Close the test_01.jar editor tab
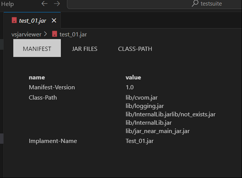The width and height of the screenshot is (242, 178). pos(54,20)
